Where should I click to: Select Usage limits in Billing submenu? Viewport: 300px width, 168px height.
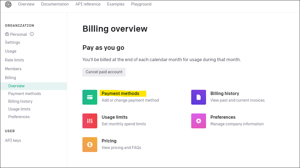(x=19, y=109)
